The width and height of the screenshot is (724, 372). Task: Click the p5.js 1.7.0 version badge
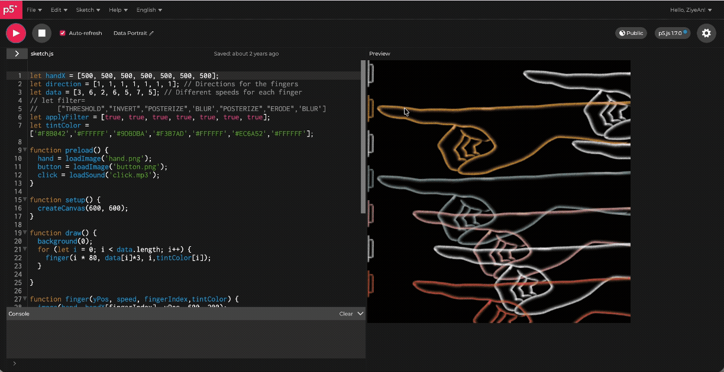pyautogui.click(x=673, y=33)
